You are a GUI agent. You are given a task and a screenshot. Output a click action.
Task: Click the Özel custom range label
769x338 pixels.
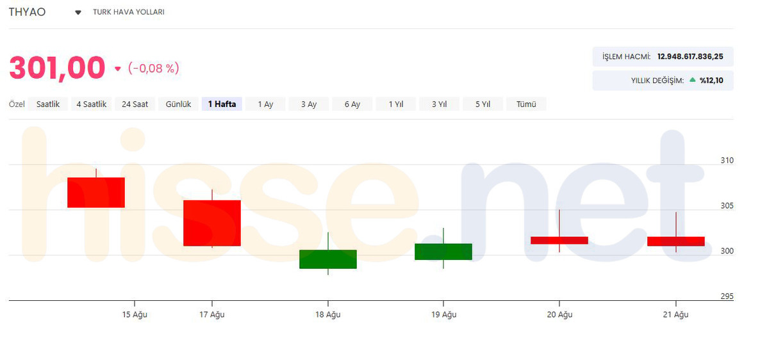[17, 104]
